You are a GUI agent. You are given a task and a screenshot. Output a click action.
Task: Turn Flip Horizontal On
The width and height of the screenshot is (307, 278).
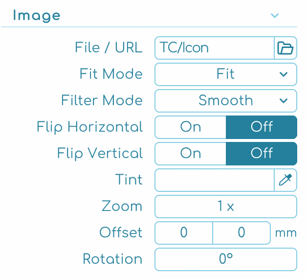click(191, 127)
